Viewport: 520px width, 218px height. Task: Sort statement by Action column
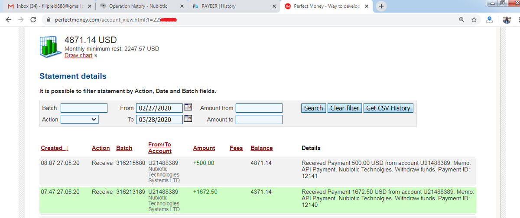pyautogui.click(x=101, y=148)
